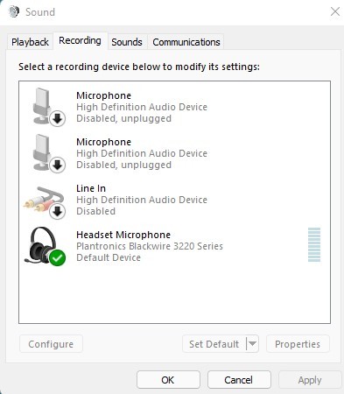Viewport: 344px width, 394px height.
Task: Click the Sound speaker icon in title bar
Action: (14, 11)
